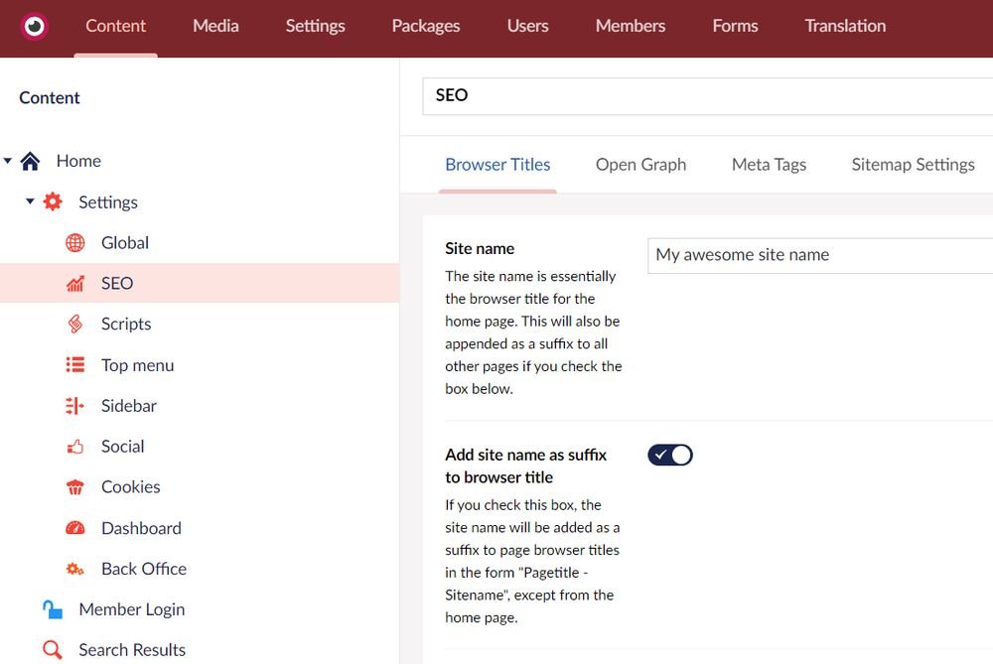Disable 'Add site name as suffix' toggle
The height and width of the screenshot is (664, 993).
pyautogui.click(x=670, y=456)
